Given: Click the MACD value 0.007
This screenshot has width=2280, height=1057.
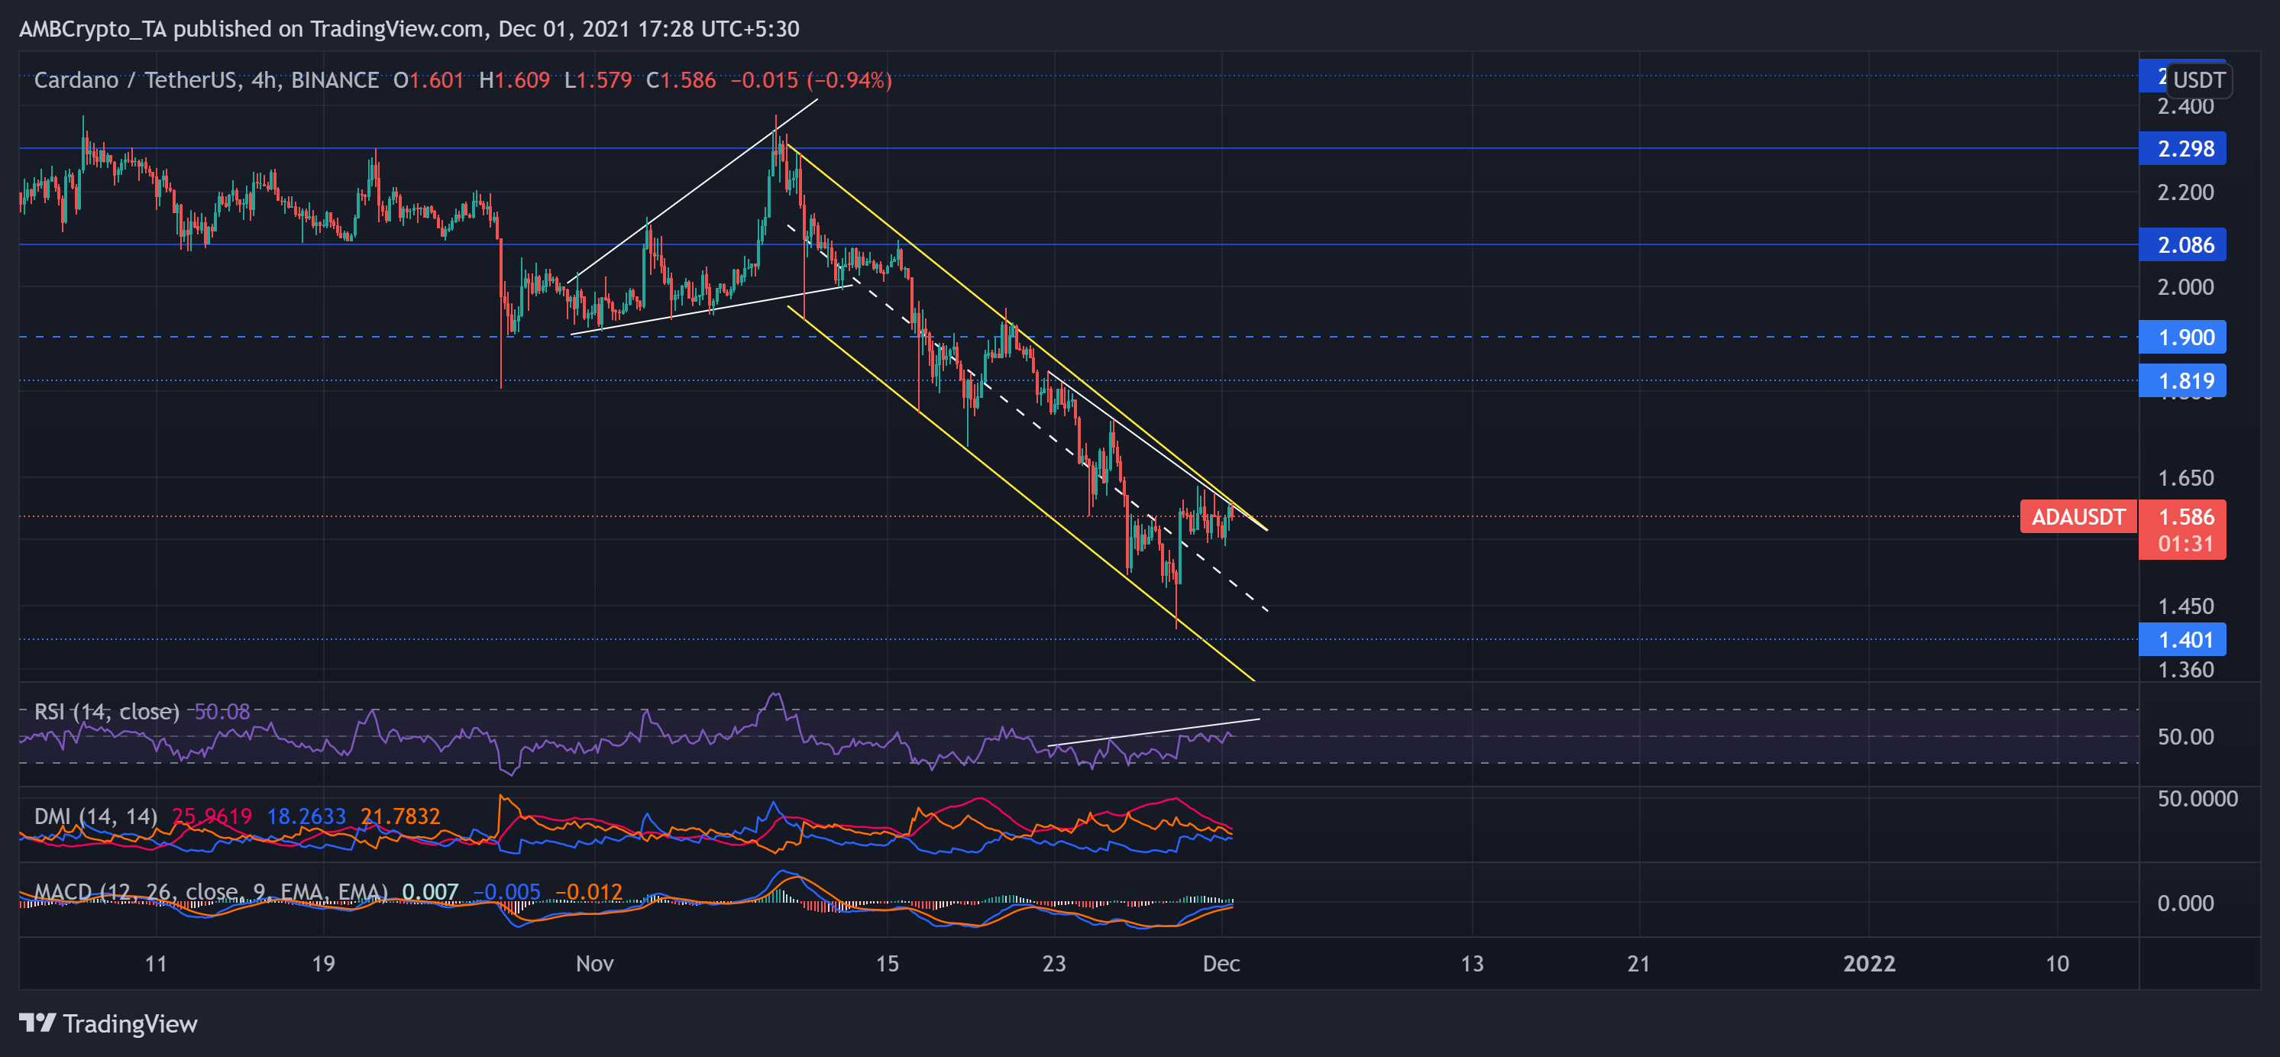Looking at the screenshot, I should [430, 891].
